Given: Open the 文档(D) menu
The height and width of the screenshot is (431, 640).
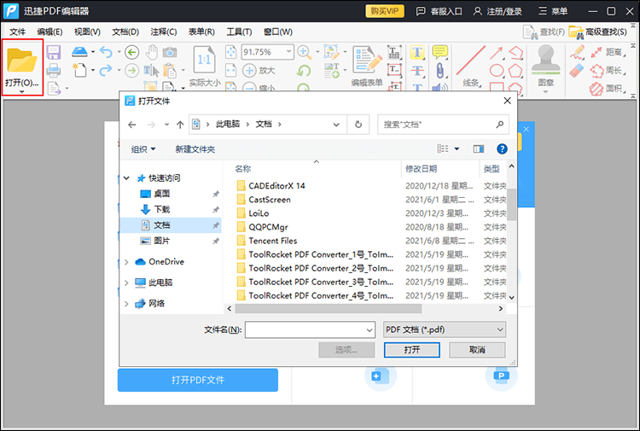Looking at the screenshot, I should pos(125,32).
